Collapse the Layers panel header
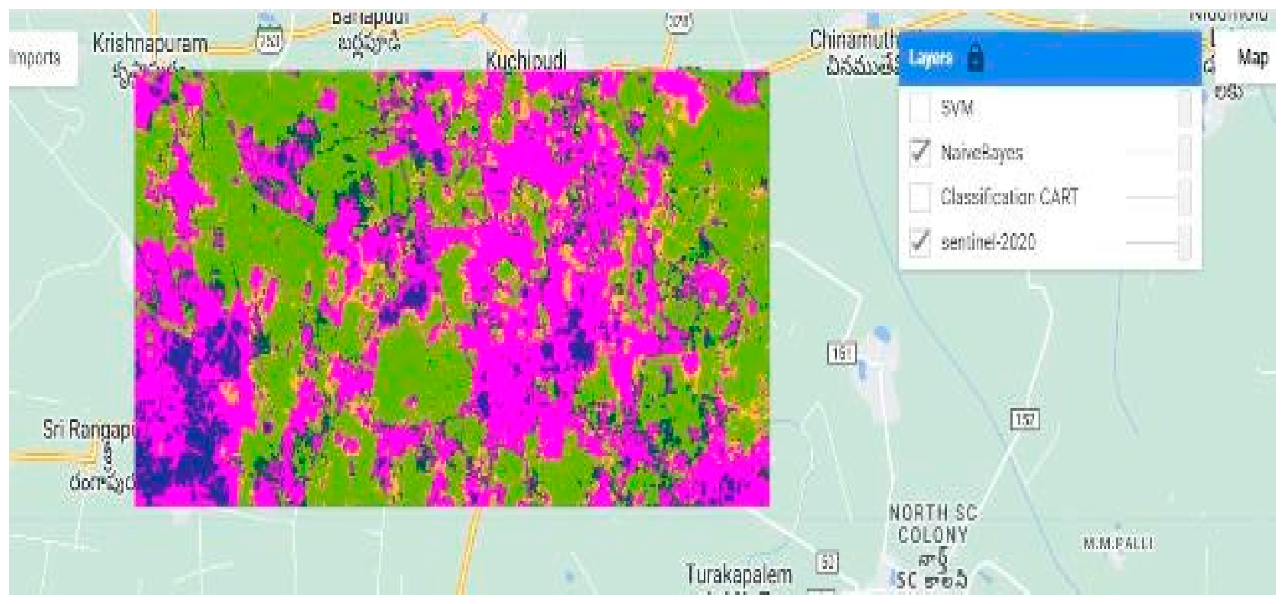The width and height of the screenshot is (1288, 604). point(1049,58)
